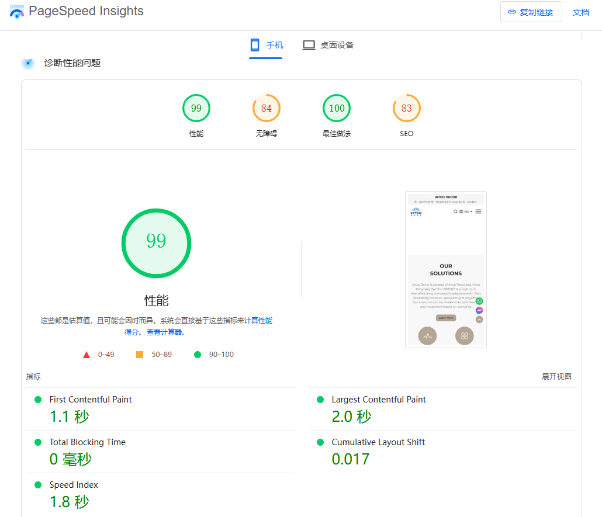Switch to the 桌面设备 desktop tab
602x517 pixels.
click(x=328, y=46)
